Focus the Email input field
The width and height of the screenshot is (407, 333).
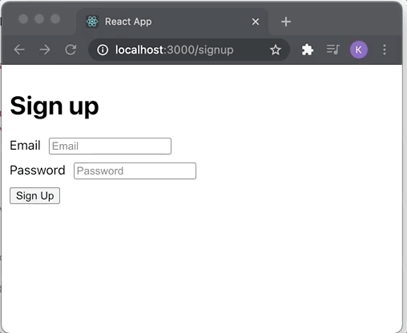tap(110, 146)
